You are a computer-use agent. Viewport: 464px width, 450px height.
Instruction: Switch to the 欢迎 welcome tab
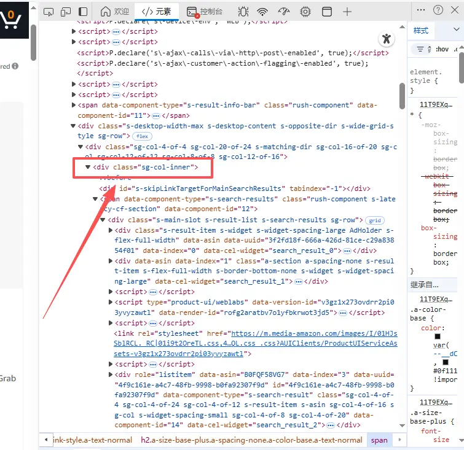coord(115,12)
